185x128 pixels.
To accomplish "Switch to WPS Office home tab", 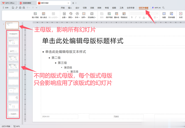I will (9, 3).
